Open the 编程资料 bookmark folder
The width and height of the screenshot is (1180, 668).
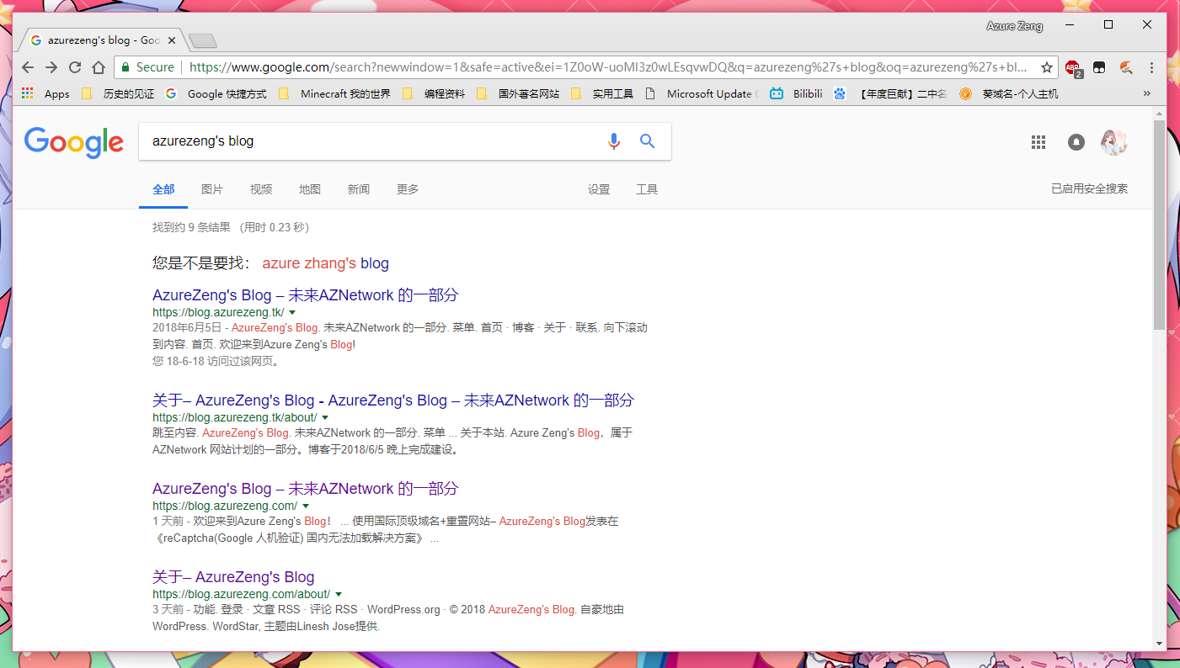[434, 93]
